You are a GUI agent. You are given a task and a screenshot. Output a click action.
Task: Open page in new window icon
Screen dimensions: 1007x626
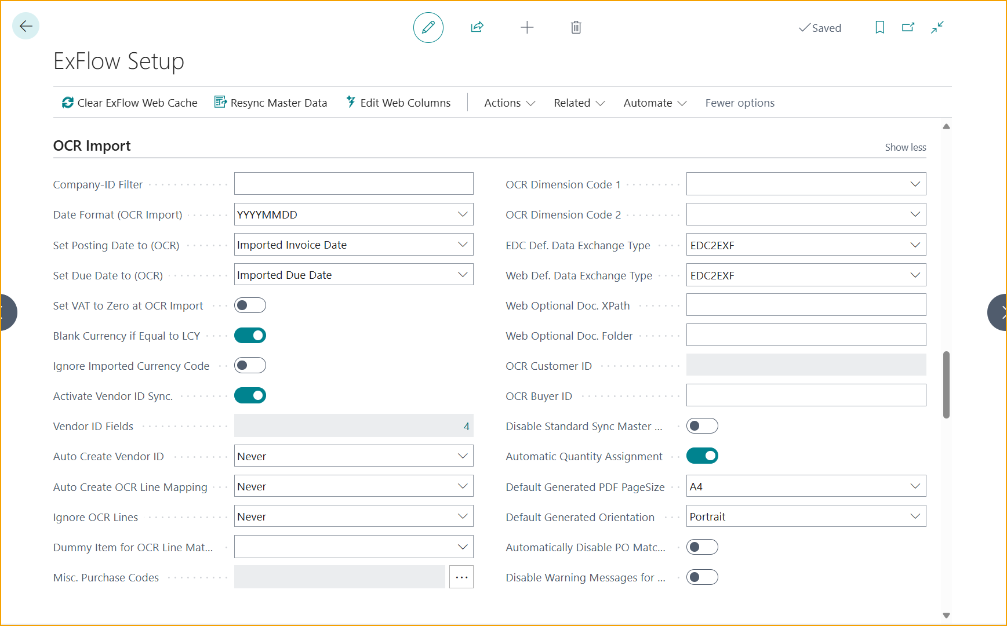click(x=908, y=27)
